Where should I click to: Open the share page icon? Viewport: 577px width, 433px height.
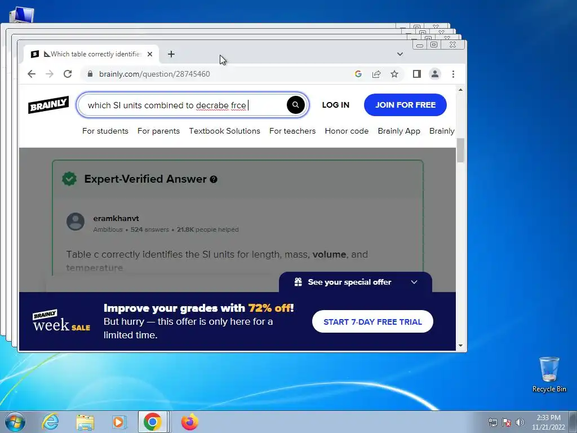tap(376, 74)
